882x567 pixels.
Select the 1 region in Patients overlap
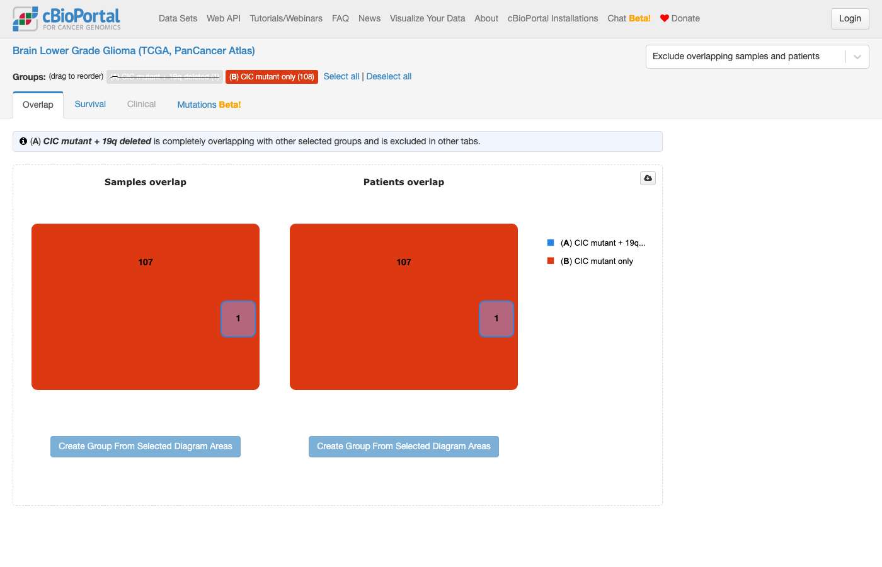496,319
